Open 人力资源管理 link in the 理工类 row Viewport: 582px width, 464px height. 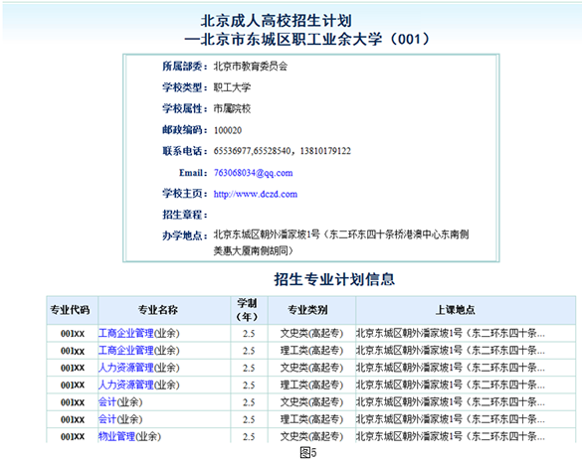125,386
